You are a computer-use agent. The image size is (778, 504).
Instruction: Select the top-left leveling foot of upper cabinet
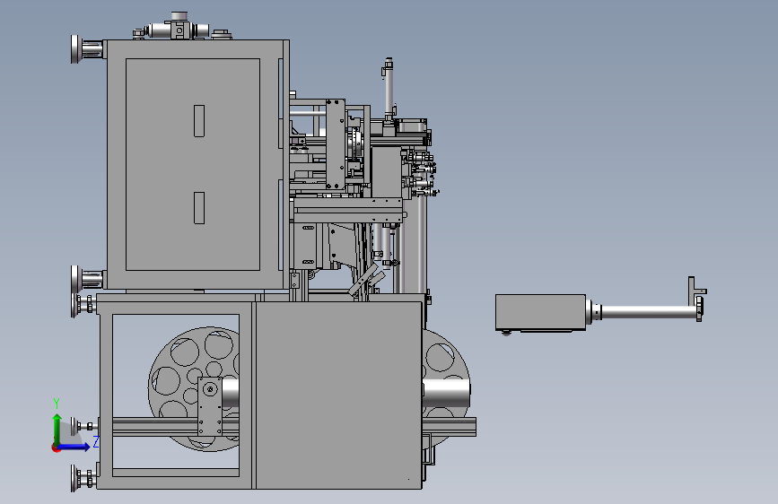[x=87, y=49]
